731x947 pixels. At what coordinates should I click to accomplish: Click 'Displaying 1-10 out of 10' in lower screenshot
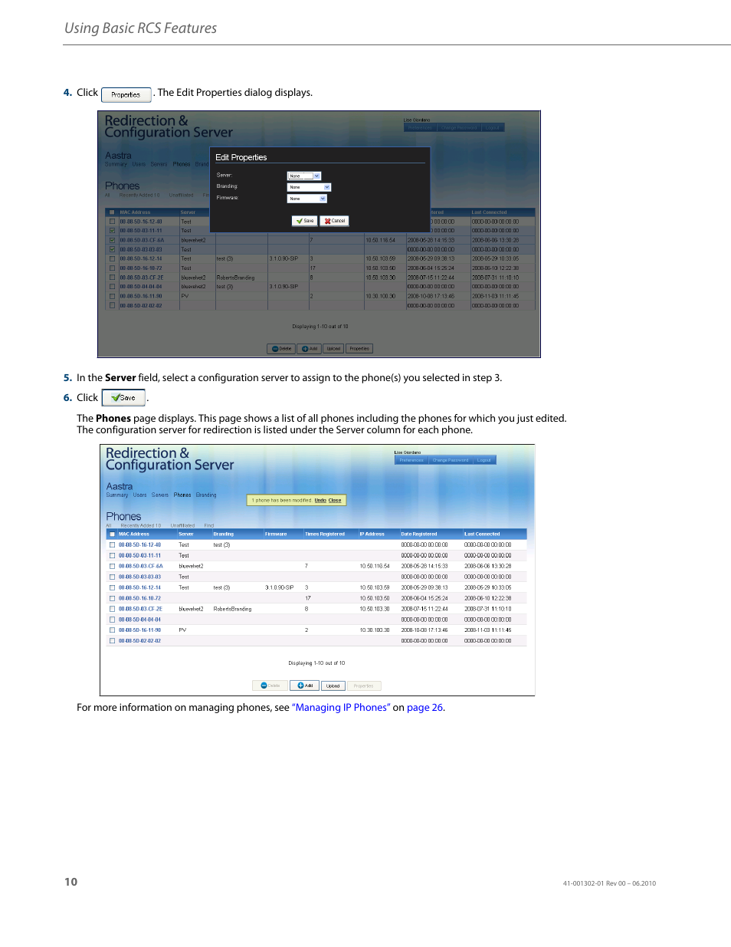(316, 663)
